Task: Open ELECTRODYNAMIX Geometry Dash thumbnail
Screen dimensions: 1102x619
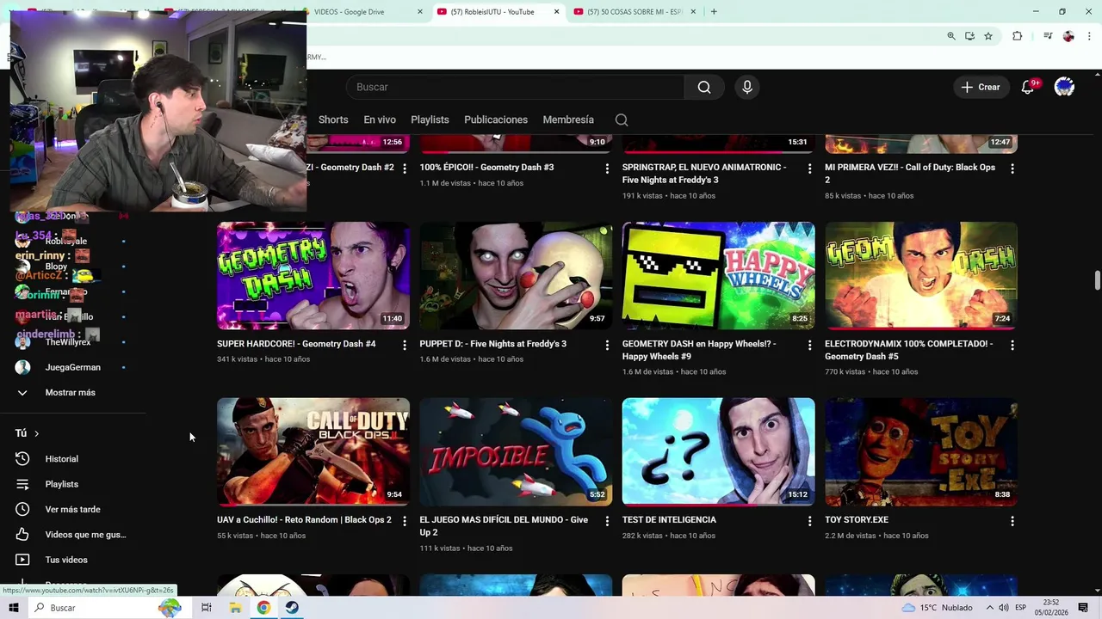Action: (x=921, y=276)
